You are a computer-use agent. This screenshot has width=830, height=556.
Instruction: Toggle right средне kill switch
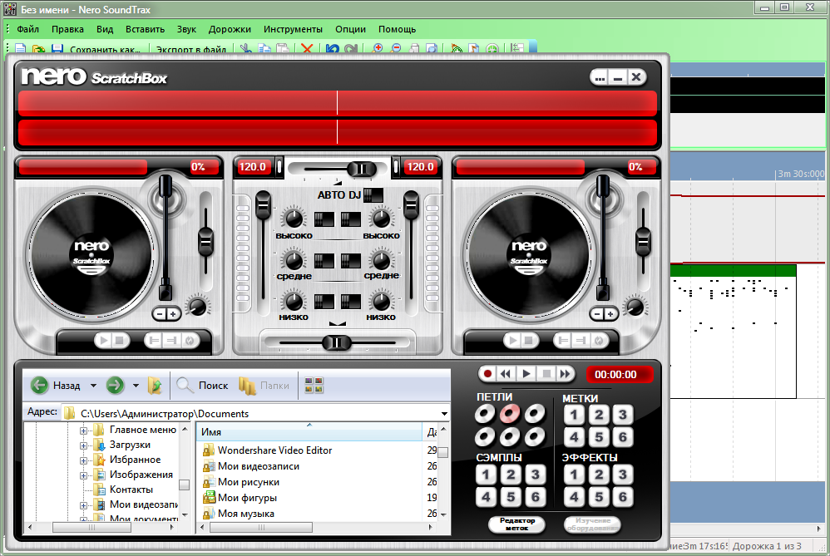click(x=350, y=260)
